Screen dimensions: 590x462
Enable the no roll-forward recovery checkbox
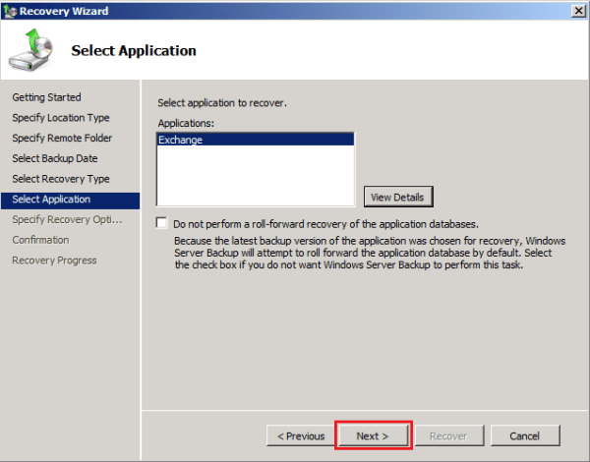[x=162, y=223]
